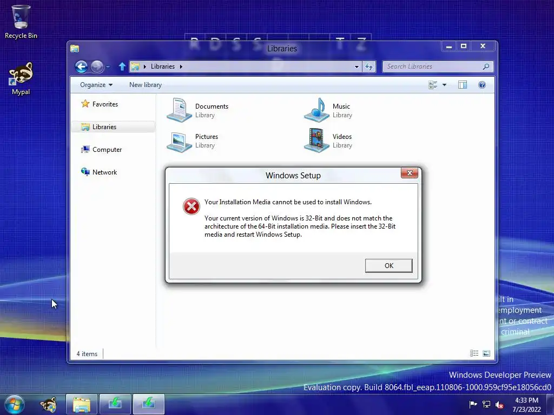The width and height of the screenshot is (554, 415).
Task: Open the clock showing 4:33 PM
Action: (x=526, y=405)
